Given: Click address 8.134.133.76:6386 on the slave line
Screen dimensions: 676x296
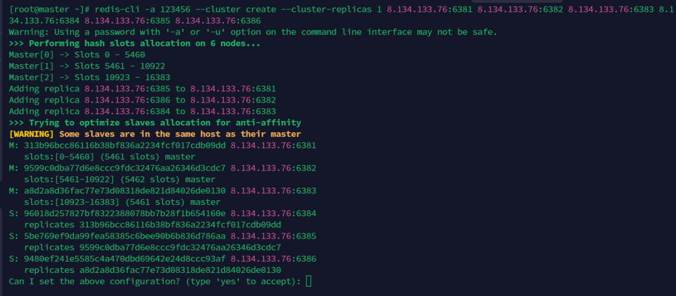Looking at the screenshot, I should pos(273,259).
